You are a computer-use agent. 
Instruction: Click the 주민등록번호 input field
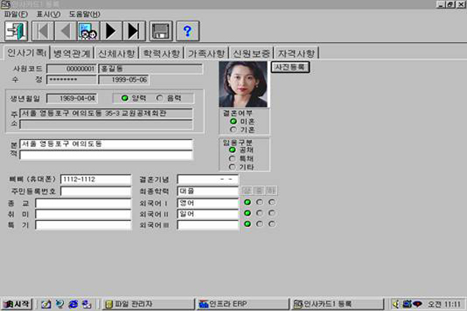tap(96, 191)
